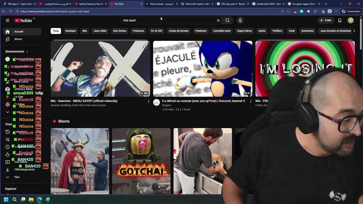Open the GOTCHA! short thumbnail

[141, 161]
